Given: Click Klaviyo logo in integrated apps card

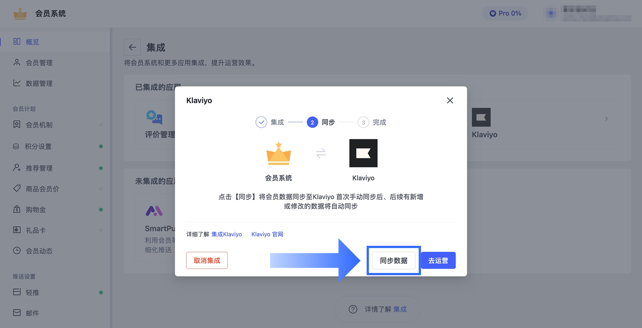Looking at the screenshot, I should 481,117.
